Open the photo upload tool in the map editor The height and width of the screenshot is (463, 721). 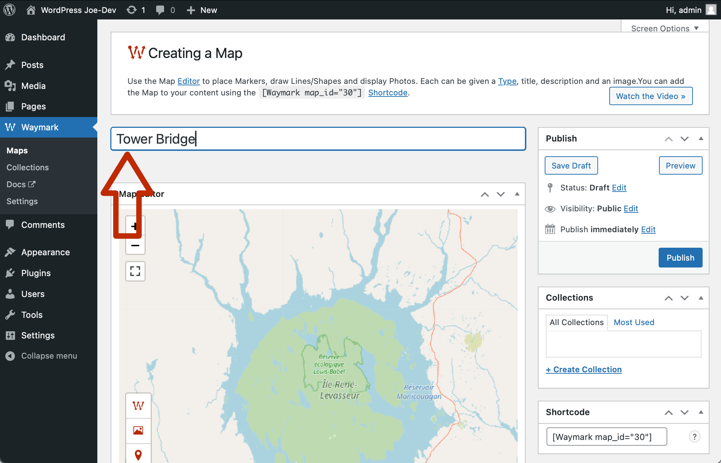138,431
